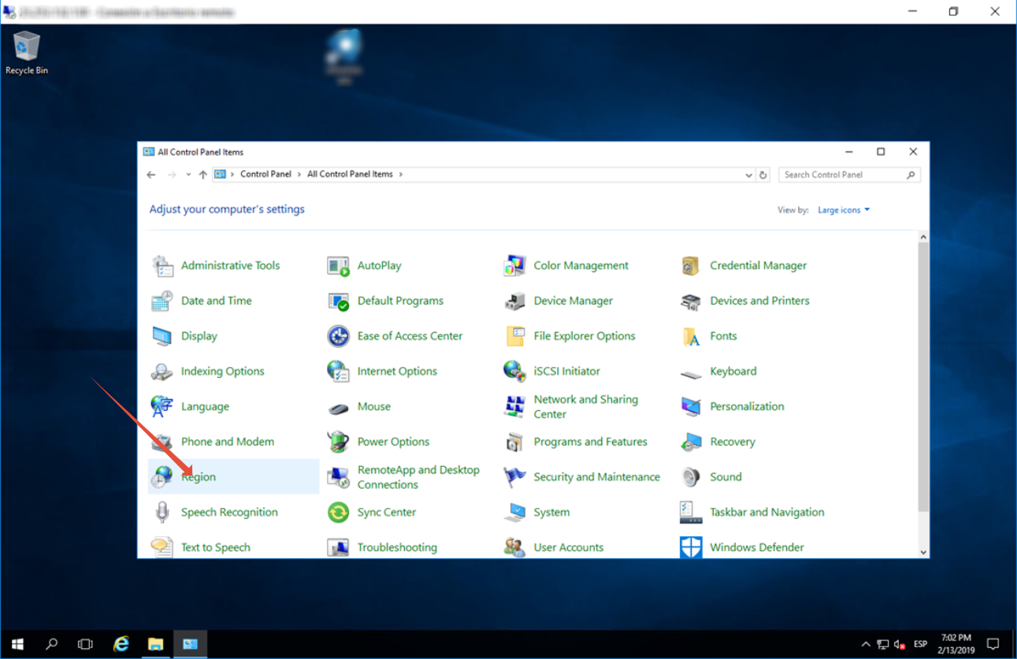
Task: Click the Troubleshooting label
Action: pos(397,547)
